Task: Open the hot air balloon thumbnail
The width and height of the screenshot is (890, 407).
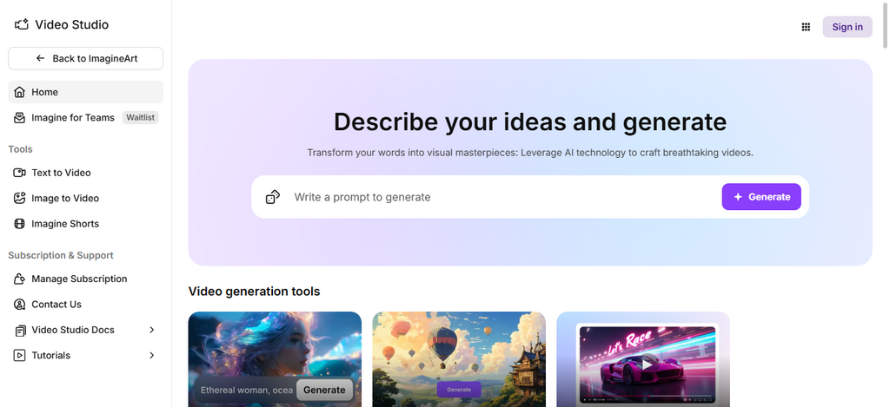Action: click(459, 359)
